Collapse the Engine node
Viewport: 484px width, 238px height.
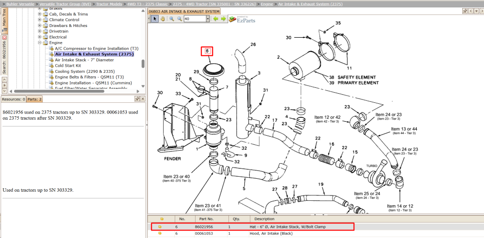coord(40,43)
